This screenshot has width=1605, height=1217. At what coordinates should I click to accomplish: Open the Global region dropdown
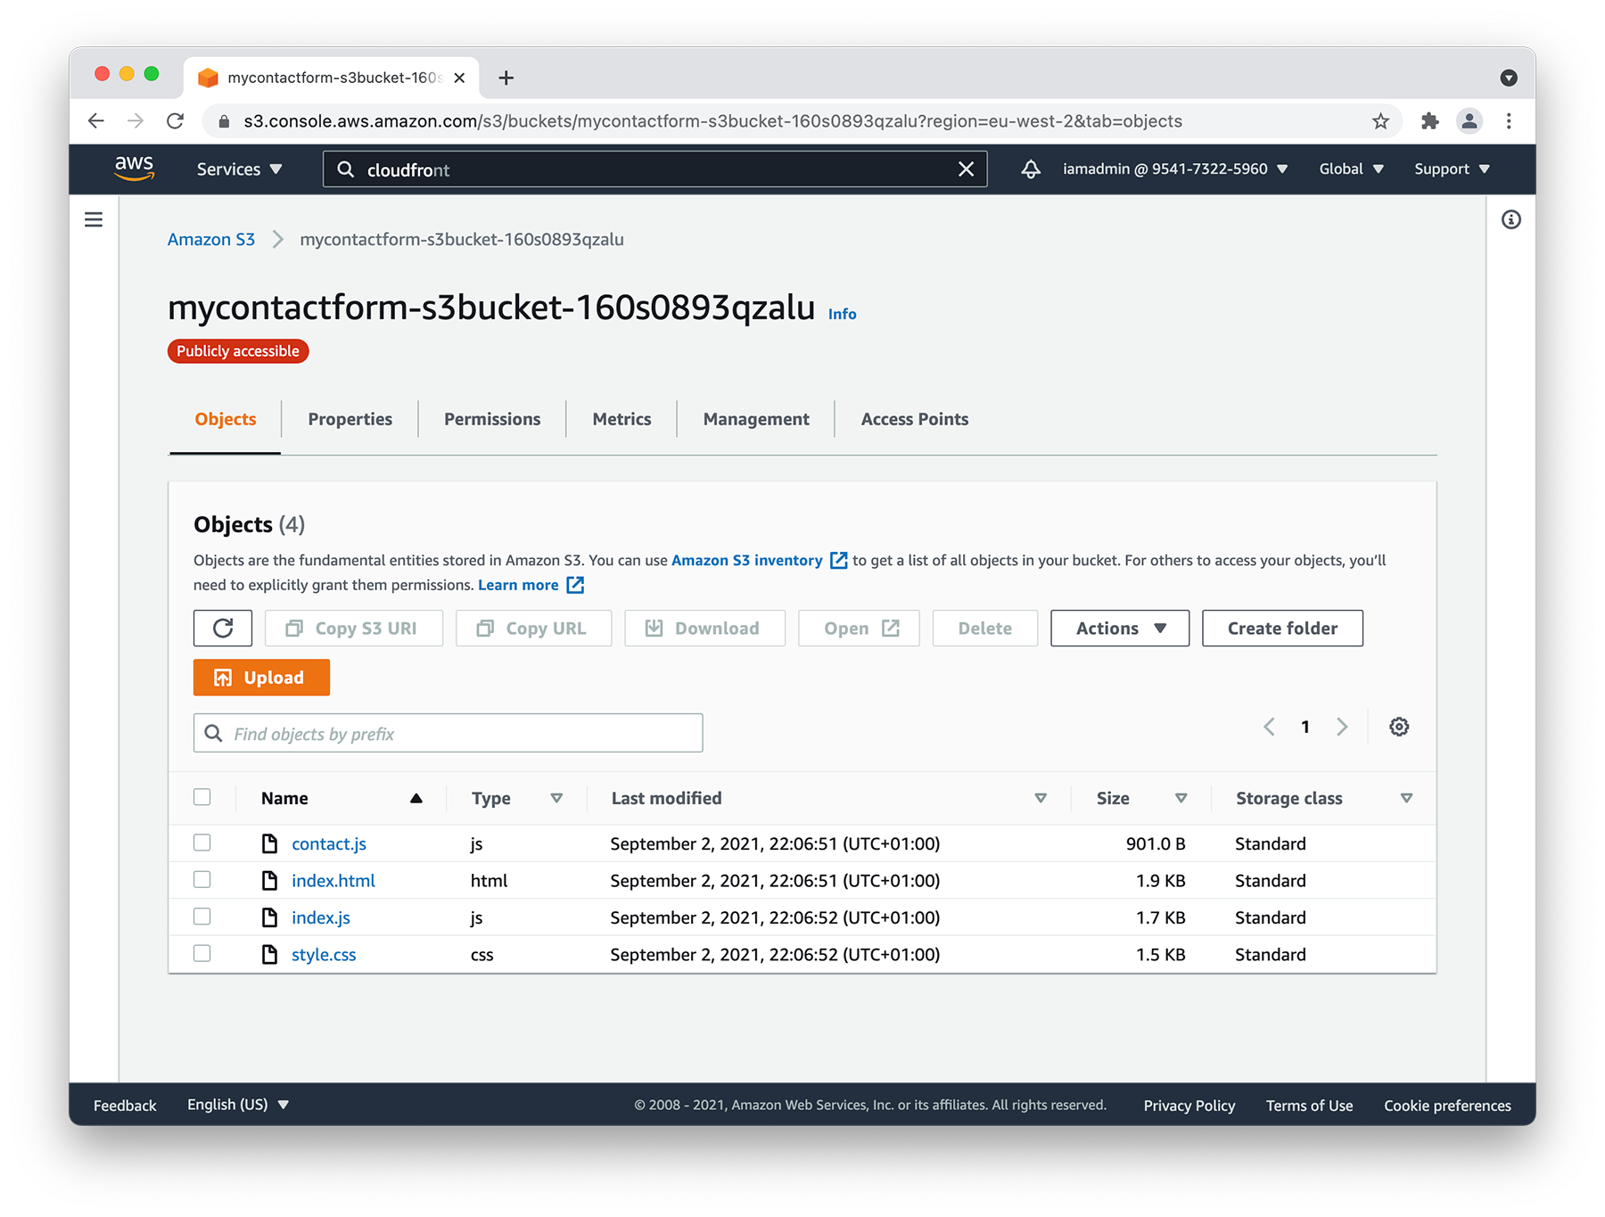point(1351,169)
